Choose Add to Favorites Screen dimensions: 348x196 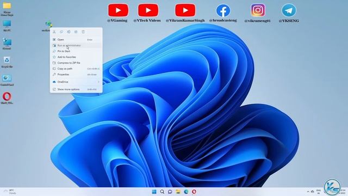coord(76,57)
